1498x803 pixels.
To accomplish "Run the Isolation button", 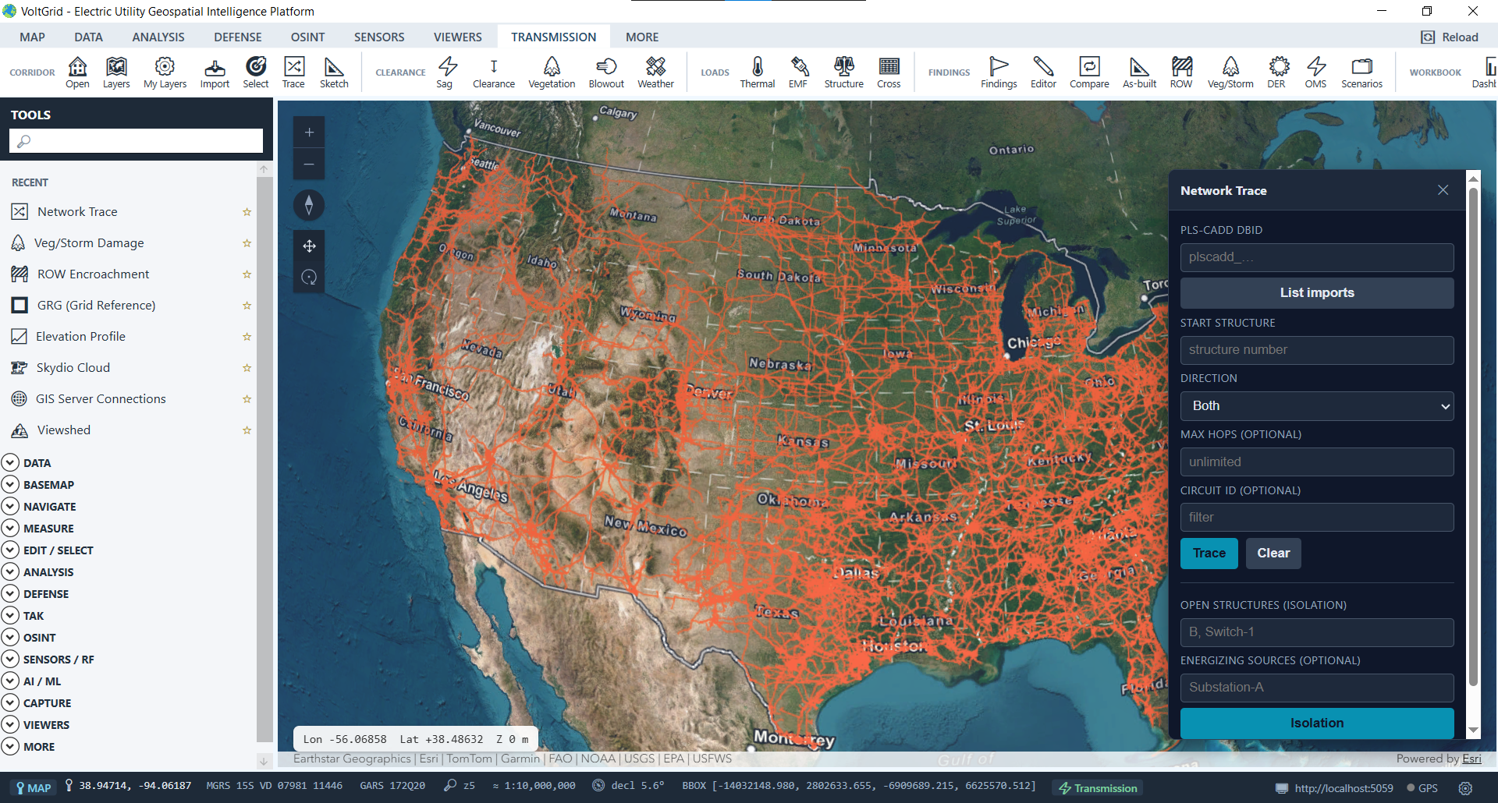I will pos(1317,723).
